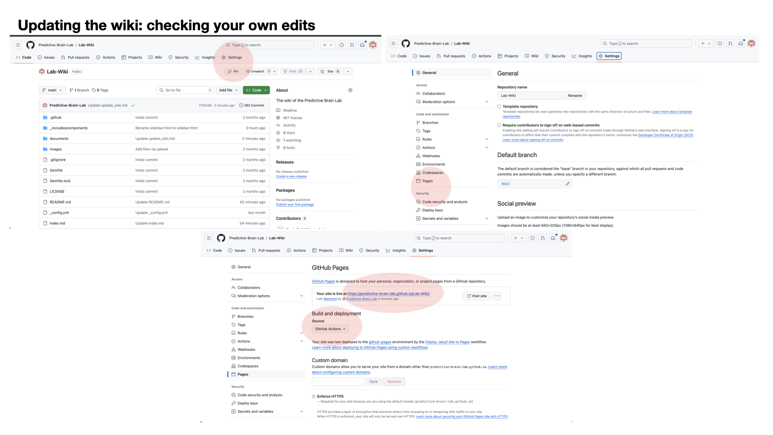Open the Settings tab in the code page screenshot
This screenshot has height=435, width=773.
232,58
